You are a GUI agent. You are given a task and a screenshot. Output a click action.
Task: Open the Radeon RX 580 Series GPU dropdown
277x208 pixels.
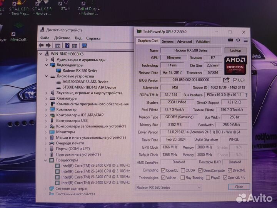click(169, 188)
